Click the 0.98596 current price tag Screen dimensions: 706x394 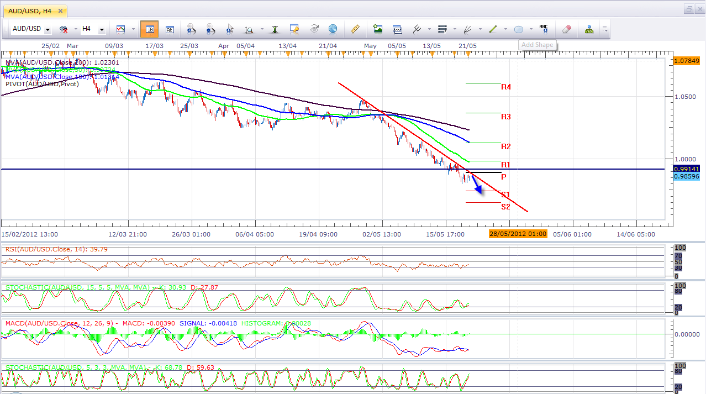tap(687, 176)
